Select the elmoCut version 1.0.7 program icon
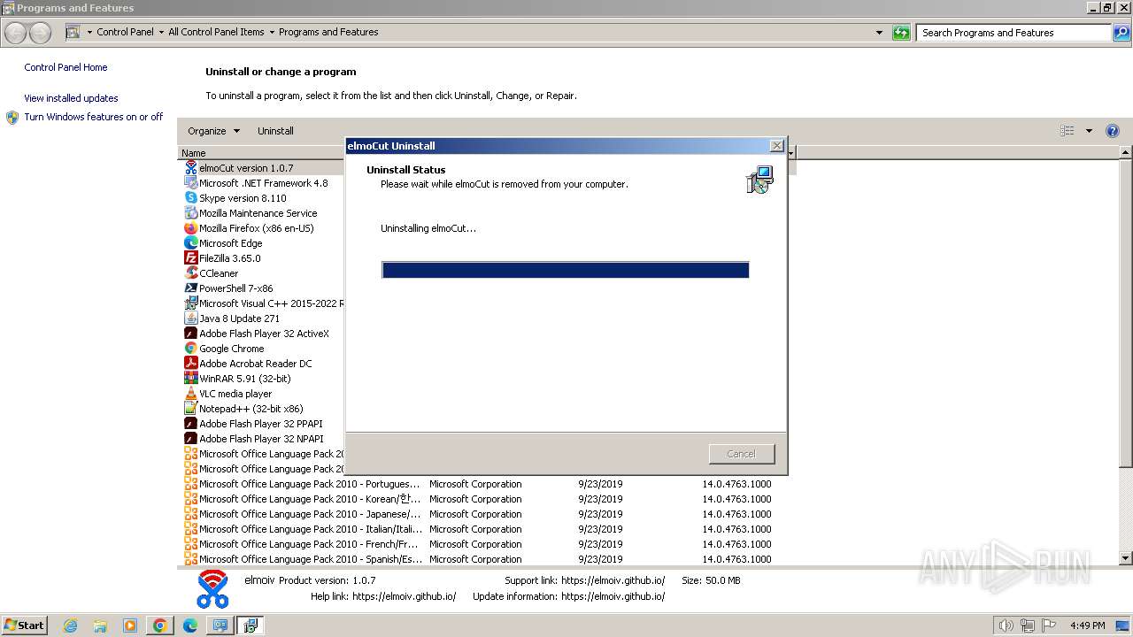 tap(190, 168)
